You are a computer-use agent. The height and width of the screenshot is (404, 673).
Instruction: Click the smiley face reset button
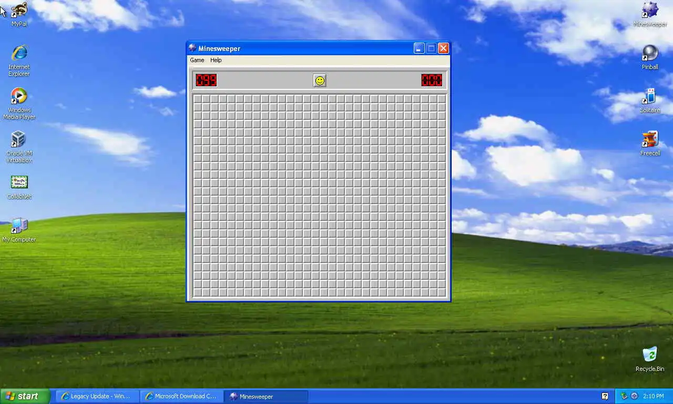320,80
